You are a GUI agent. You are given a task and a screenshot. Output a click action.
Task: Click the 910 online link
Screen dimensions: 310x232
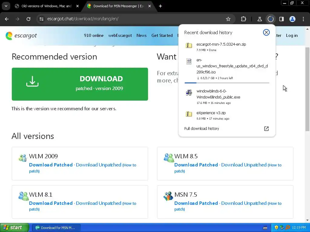pos(94,36)
